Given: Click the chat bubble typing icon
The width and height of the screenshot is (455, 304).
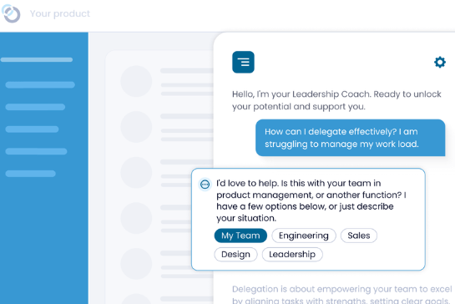Looking at the screenshot, I should (205, 185).
